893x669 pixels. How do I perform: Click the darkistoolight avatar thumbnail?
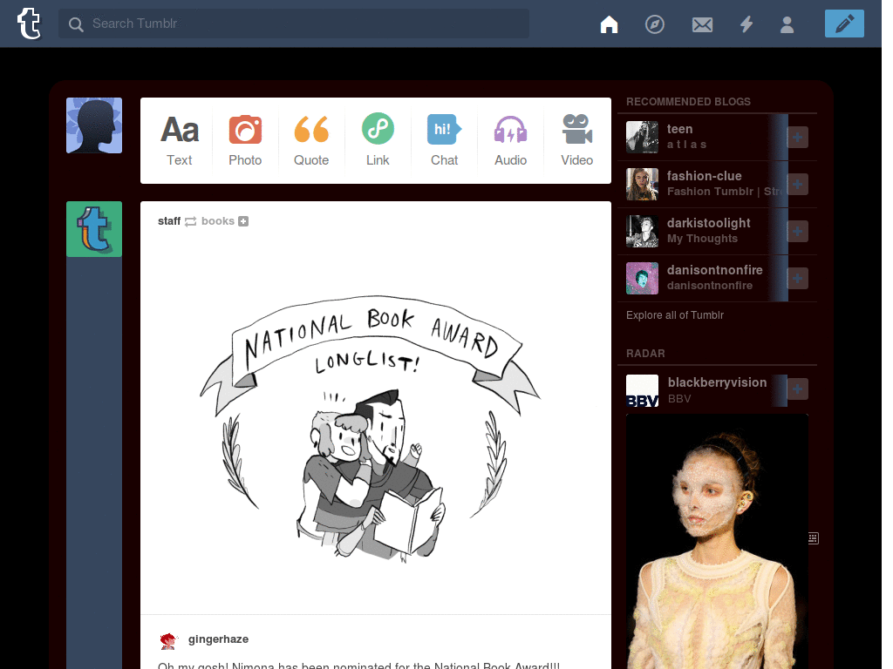coord(642,232)
